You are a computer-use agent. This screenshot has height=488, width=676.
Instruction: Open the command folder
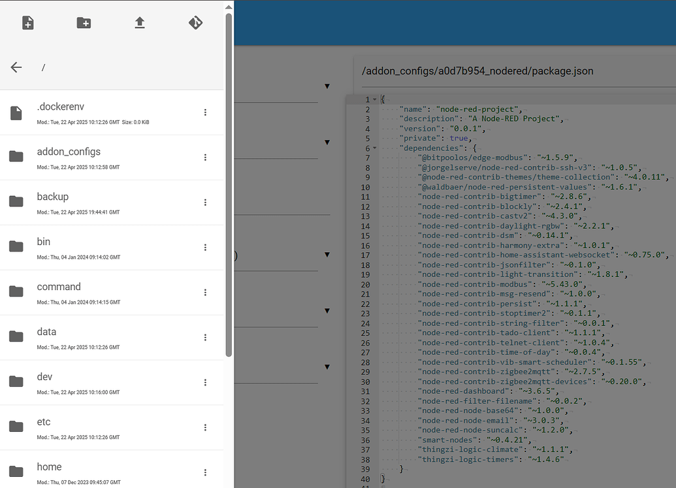coord(112,293)
